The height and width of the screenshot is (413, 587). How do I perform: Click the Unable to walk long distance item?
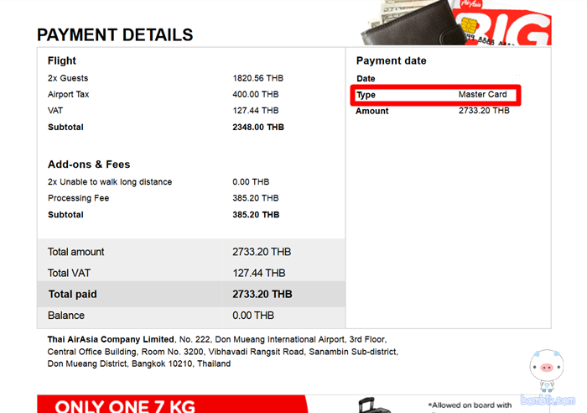[x=110, y=182]
